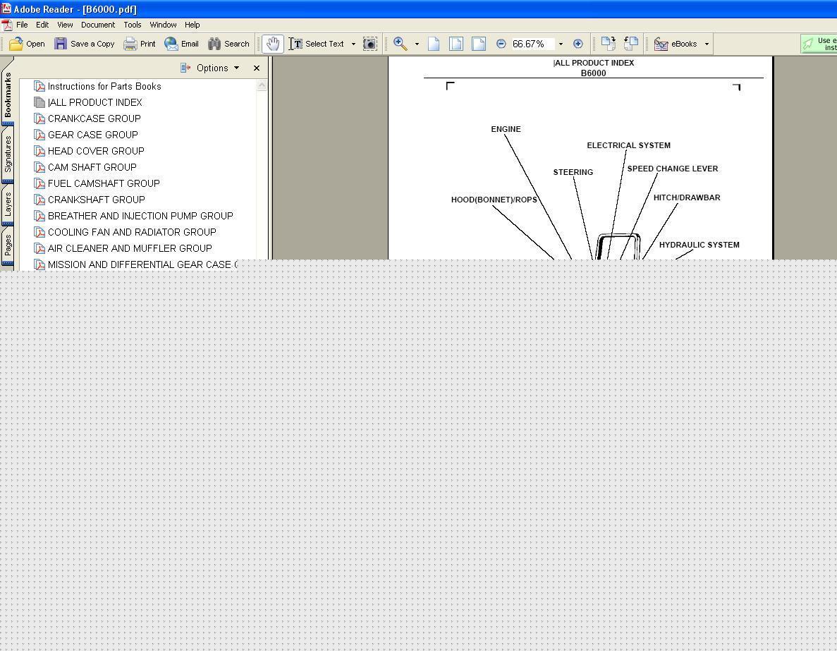Viewport: 837px width, 651px height.
Task: Go to ALL PRODUCT INDEX bookmark
Action: (95, 102)
